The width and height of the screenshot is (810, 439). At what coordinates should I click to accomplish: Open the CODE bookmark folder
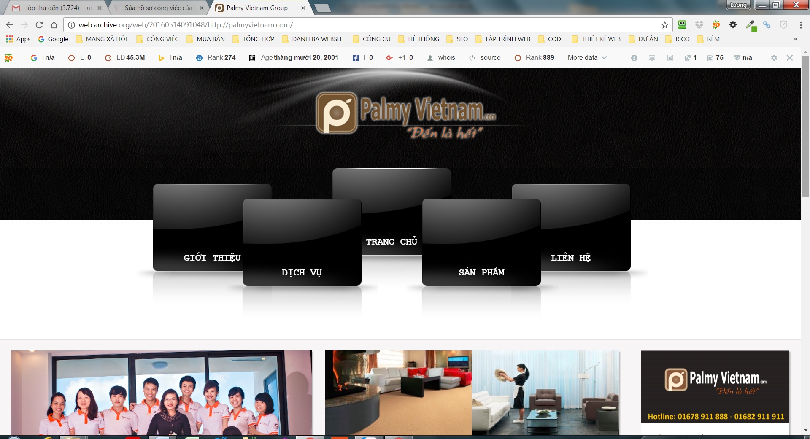[551, 39]
